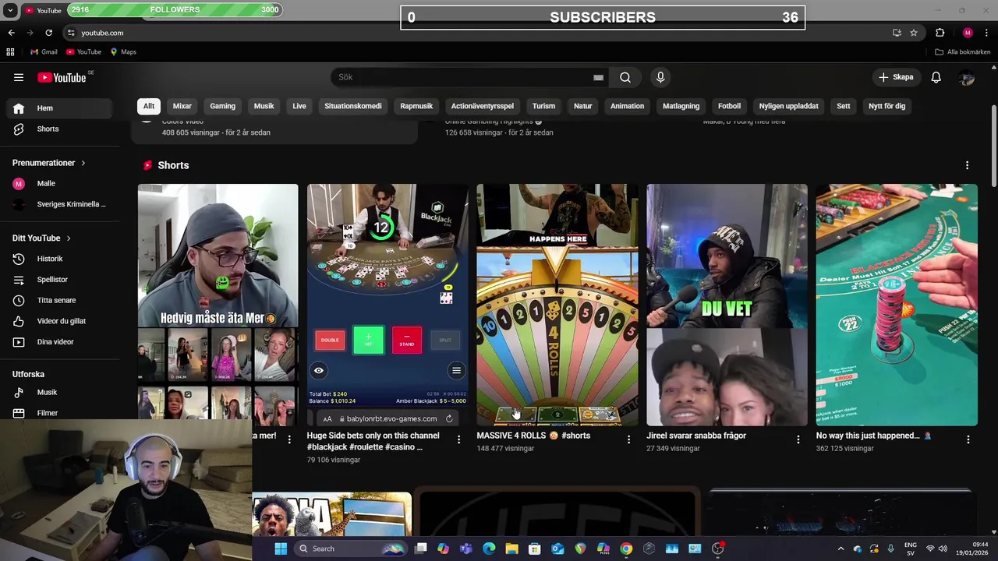
Task: Select the Musik filter chip
Action: (x=264, y=106)
